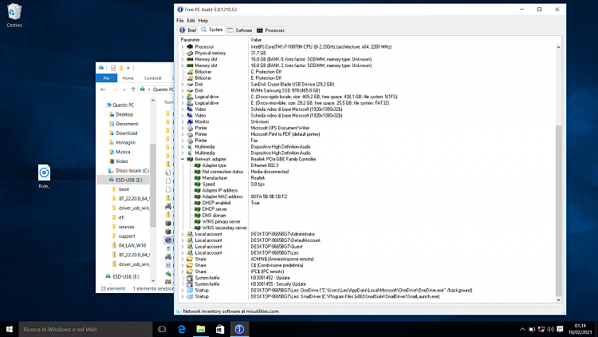Image resolution: width=598 pixels, height=337 pixels.
Task: Click the scroll down arrow in Free PC Audit
Action: click(x=558, y=300)
